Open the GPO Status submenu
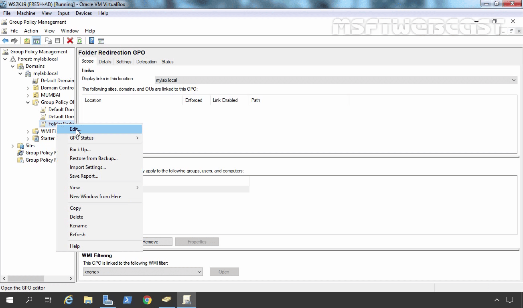 pyautogui.click(x=99, y=138)
